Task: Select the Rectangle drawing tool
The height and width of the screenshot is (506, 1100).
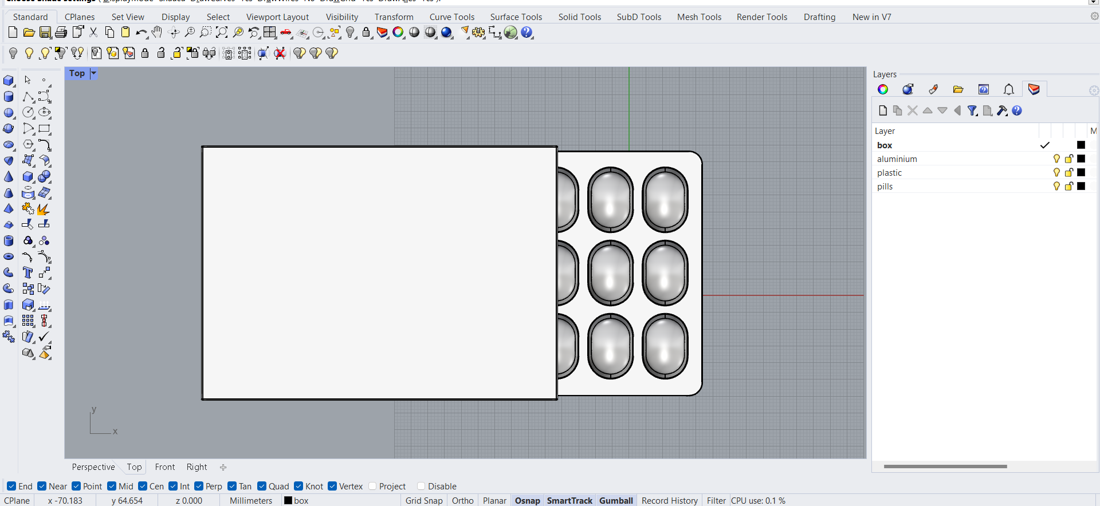Action: pos(44,129)
